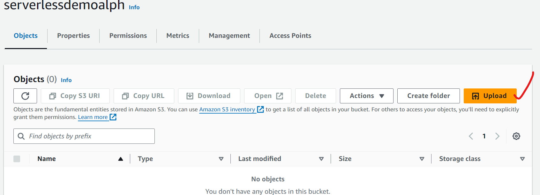Click Open in new tab button
This screenshot has height=195, width=540.
click(268, 96)
